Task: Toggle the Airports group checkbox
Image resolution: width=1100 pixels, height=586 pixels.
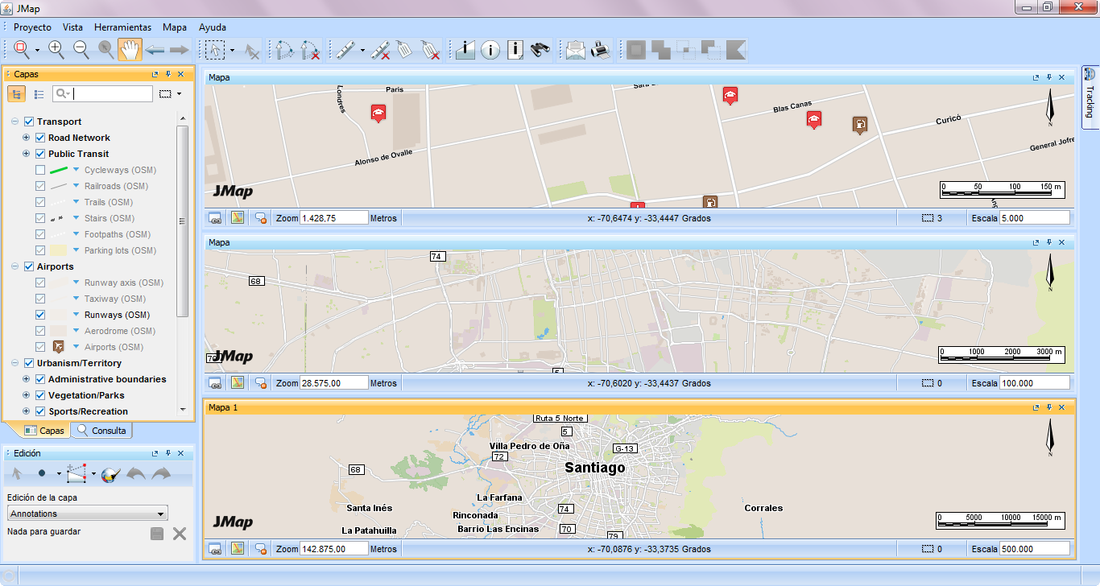Action: 30,266
